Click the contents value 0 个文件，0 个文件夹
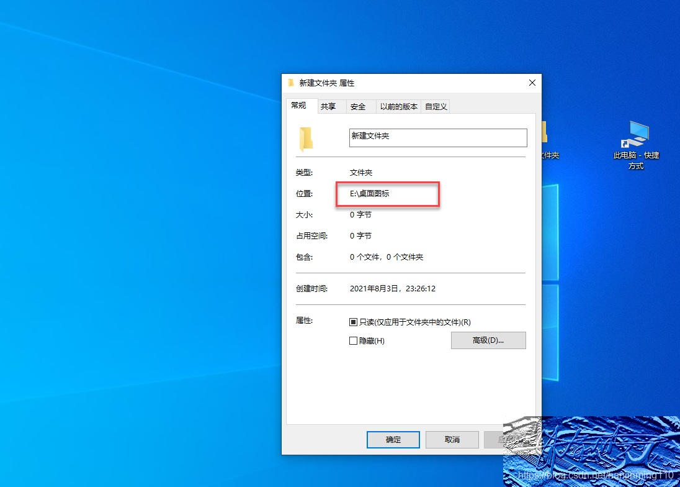 pos(386,257)
